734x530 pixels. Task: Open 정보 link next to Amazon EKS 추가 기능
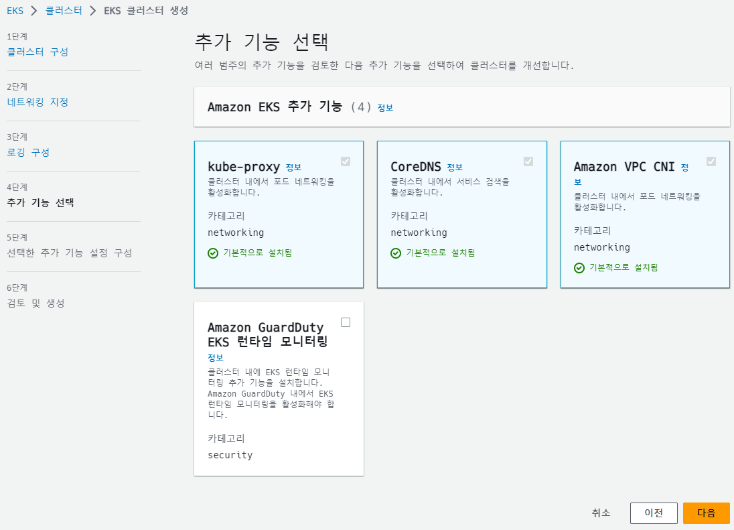point(385,108)
